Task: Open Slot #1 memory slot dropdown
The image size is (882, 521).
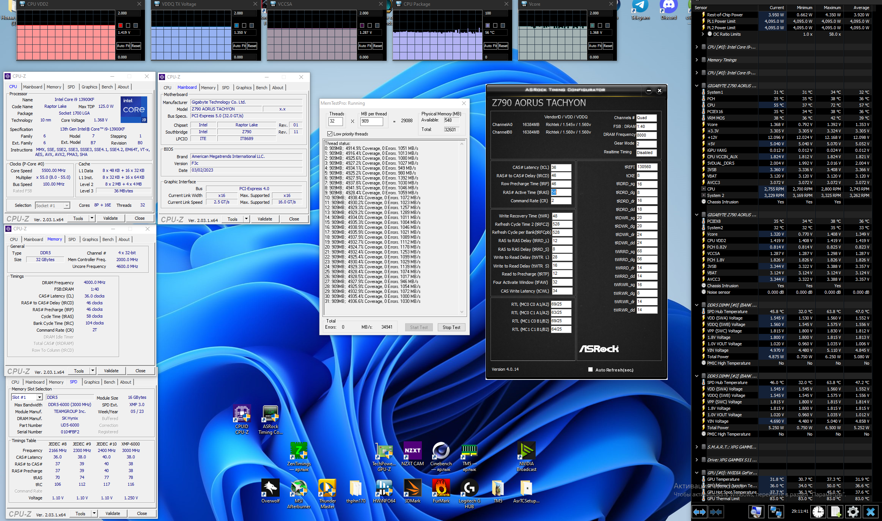Action: coord(39,397)
